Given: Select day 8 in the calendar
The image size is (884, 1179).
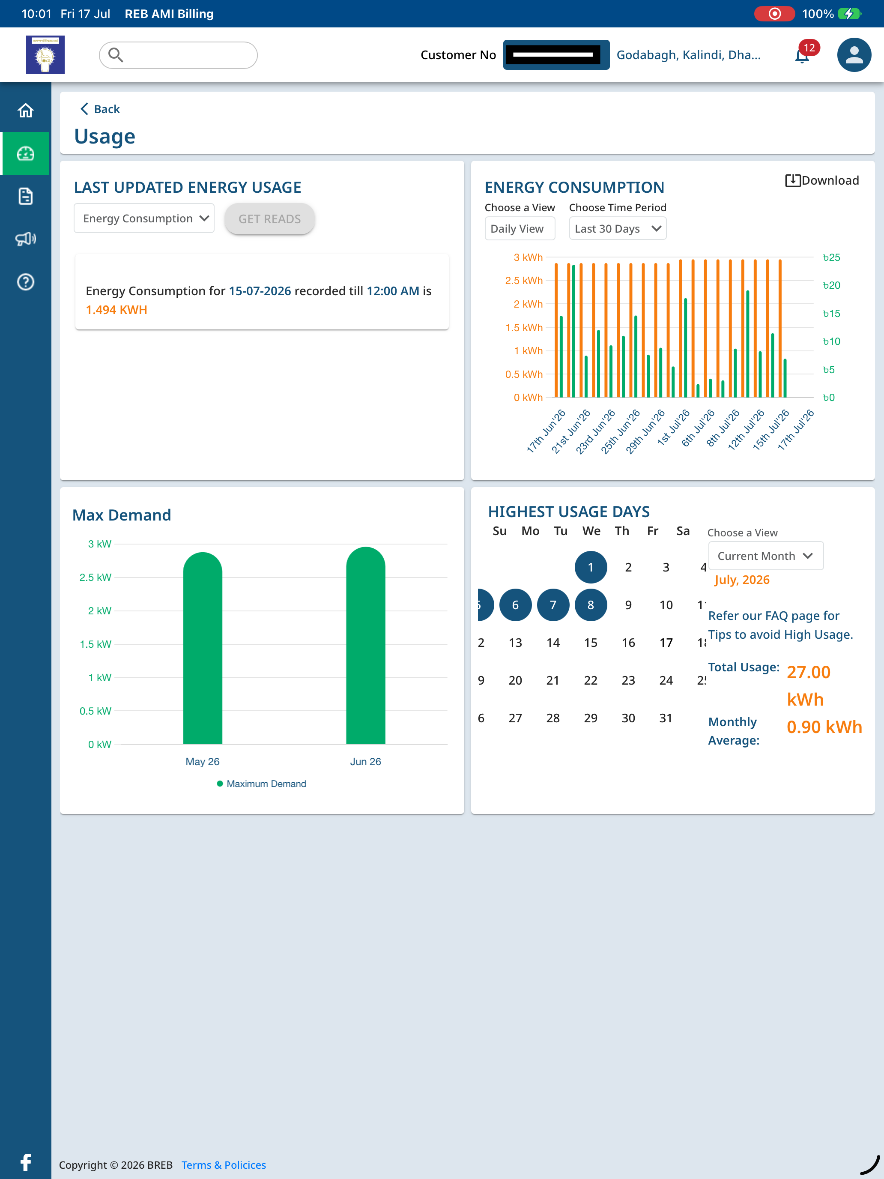Looking at the screenshot, I should 590,605.
